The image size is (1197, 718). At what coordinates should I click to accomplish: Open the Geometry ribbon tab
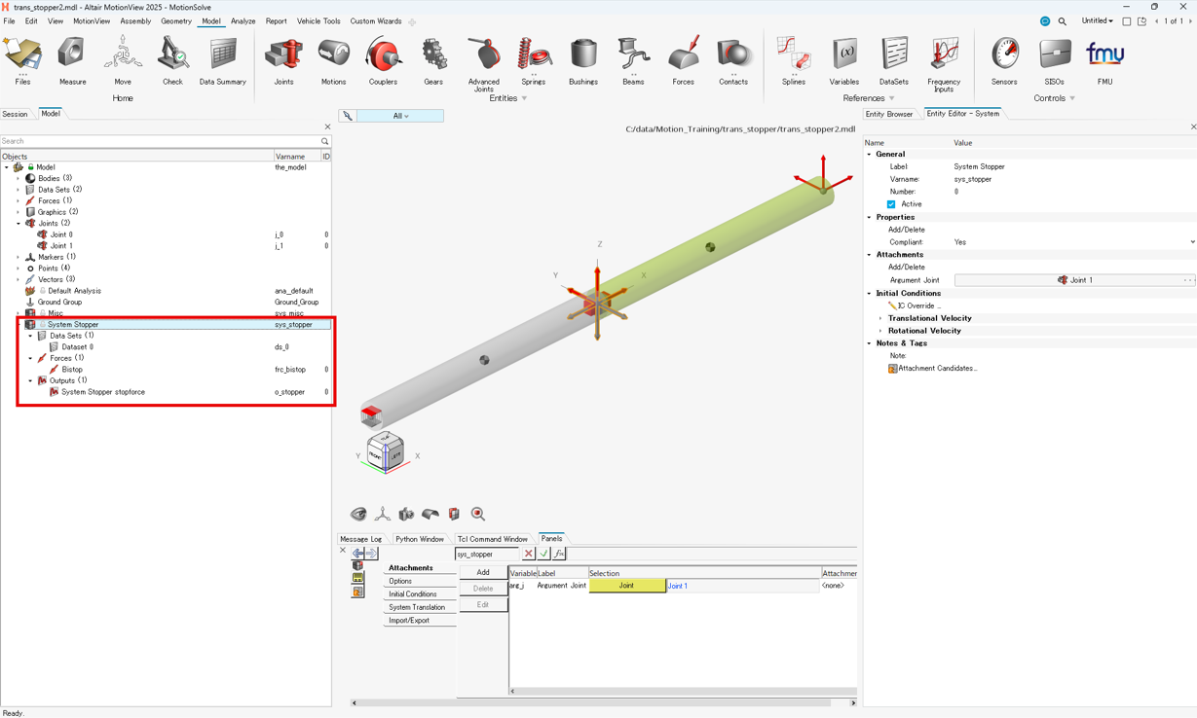point(176,21)
